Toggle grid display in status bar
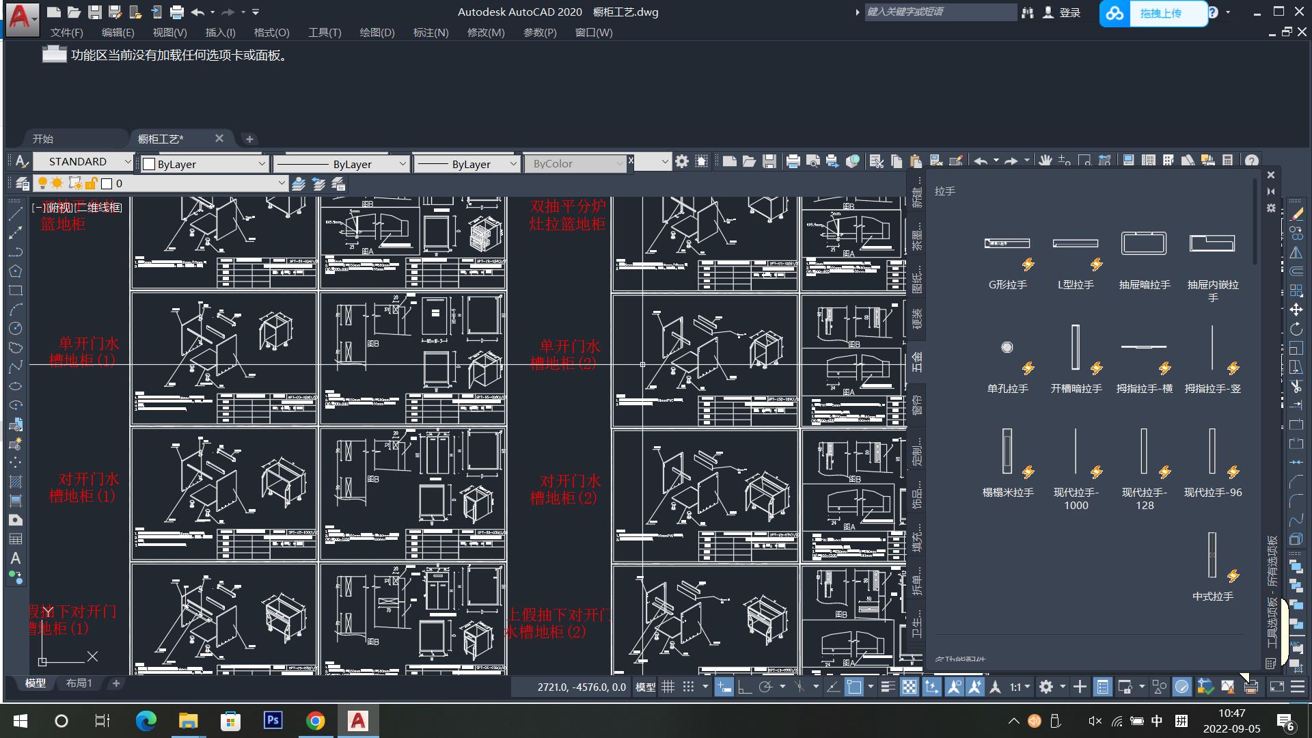The width and height of the screenshot is (1312, 738). point(668,687)
